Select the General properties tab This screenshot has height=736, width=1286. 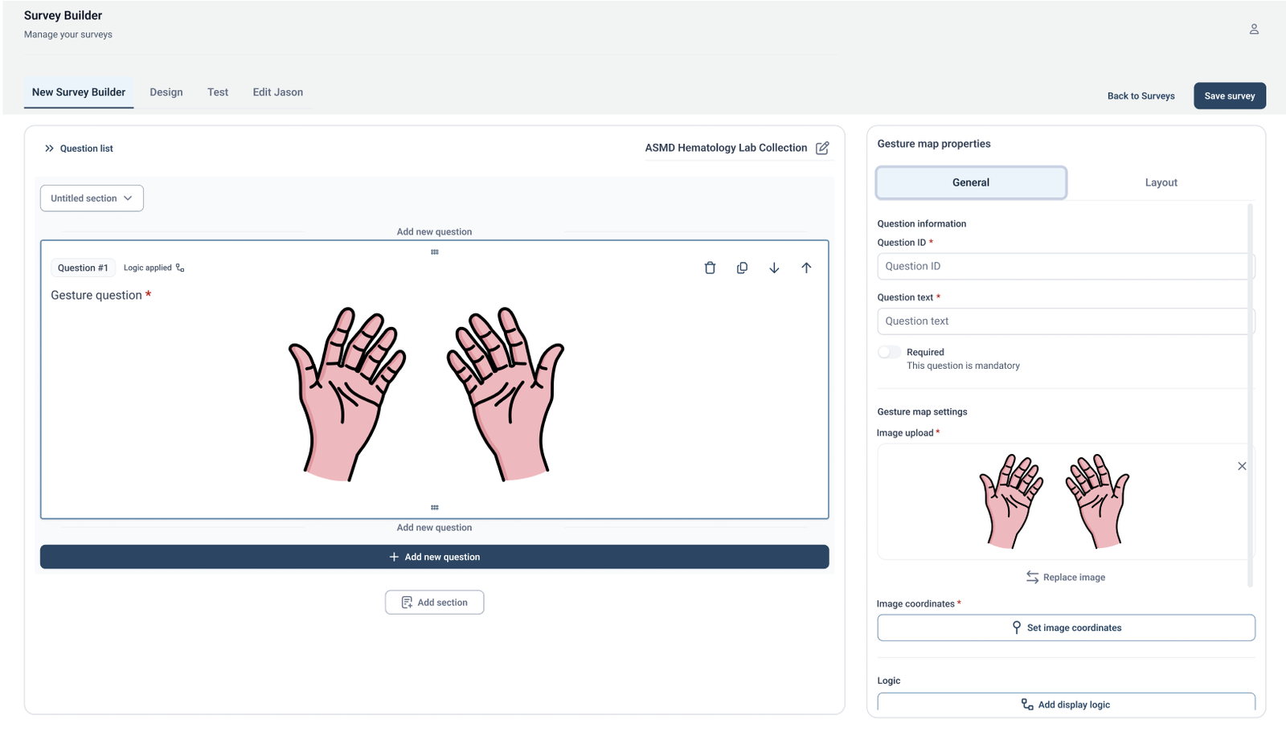click(971, 182)
